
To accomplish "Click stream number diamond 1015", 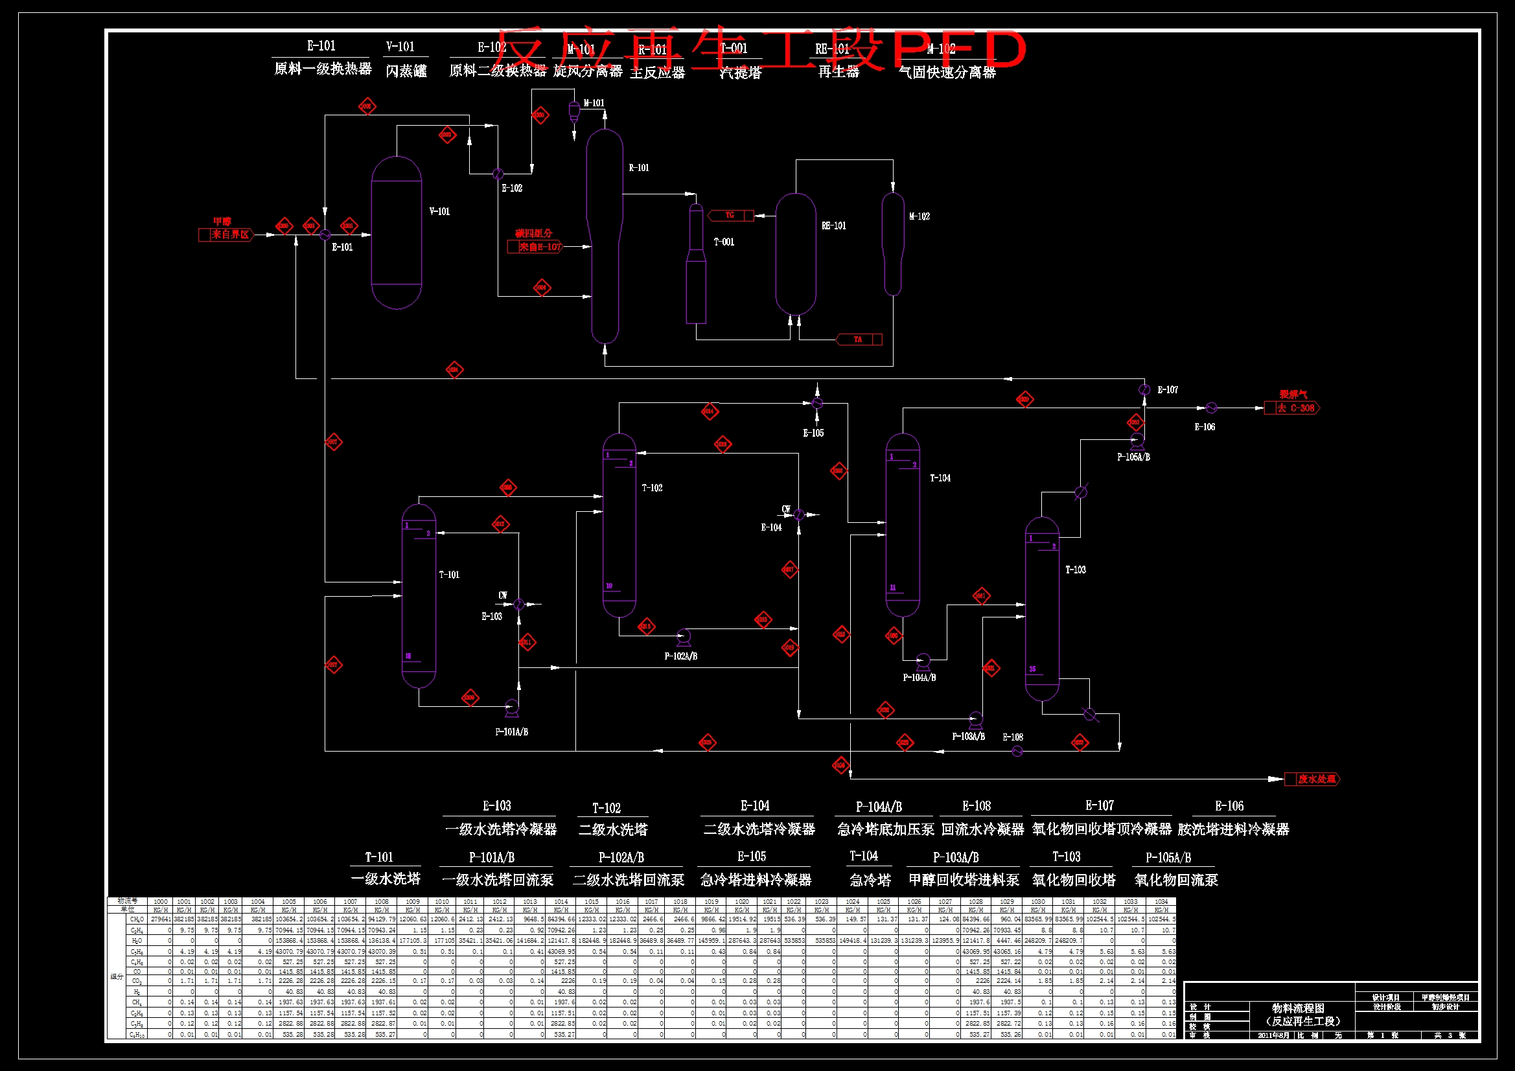I will tap(646, 627).
